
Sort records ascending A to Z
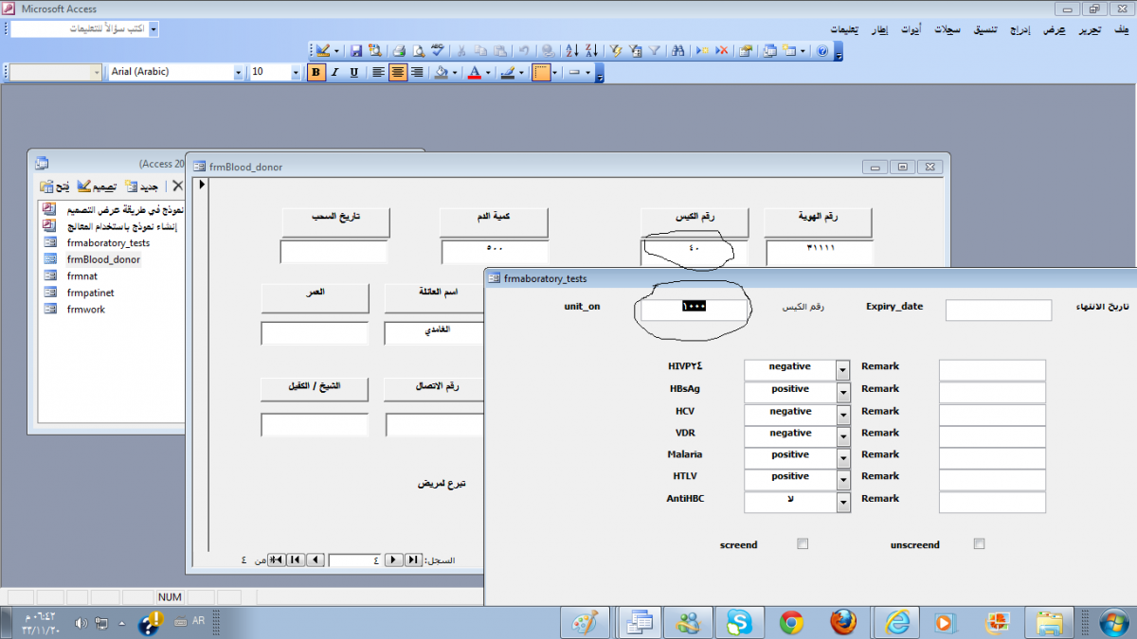coord(571,50)
